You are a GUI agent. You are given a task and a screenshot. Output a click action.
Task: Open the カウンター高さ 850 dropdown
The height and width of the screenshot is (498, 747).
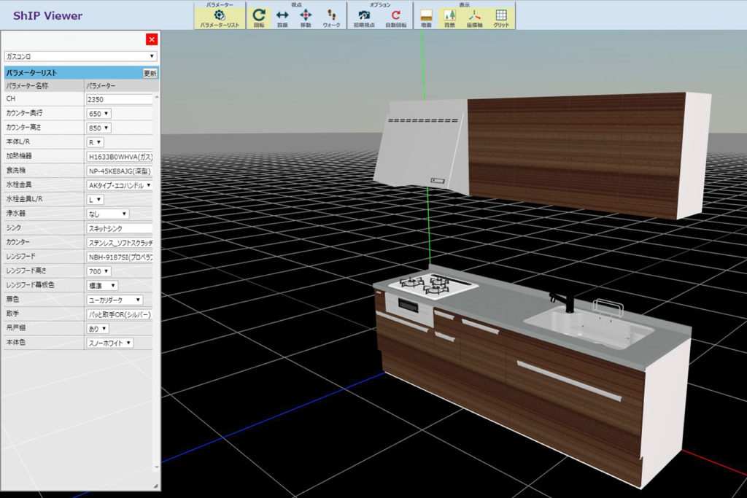coord(98,128)
